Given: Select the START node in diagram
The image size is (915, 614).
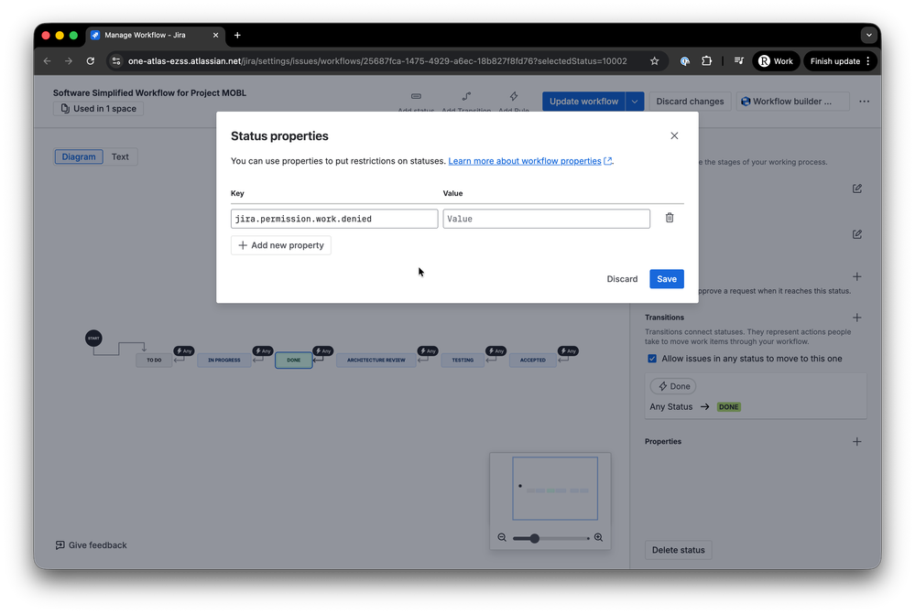Looking at the screenshot, I should 93,339.
